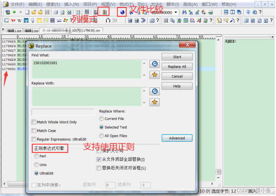This screenshot has height=196, width=276.
Task: Uncheck 从文件顶部全部替换 checkbox
Action: pos(99,159)
